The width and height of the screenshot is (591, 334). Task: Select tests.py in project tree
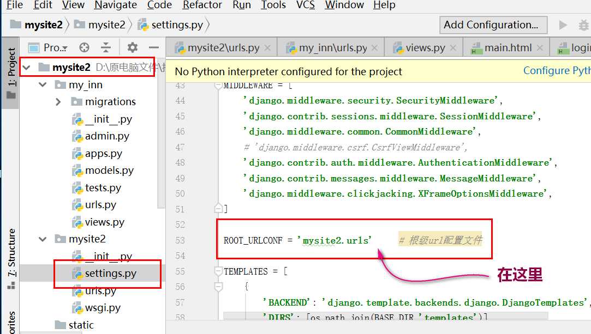pos(97,187)
